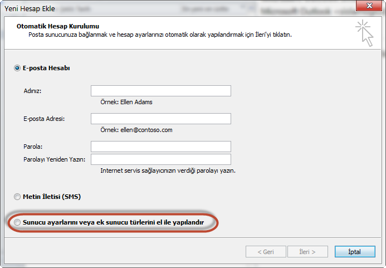
Task: Click the Parola password field
Action: tap(161, 147)
